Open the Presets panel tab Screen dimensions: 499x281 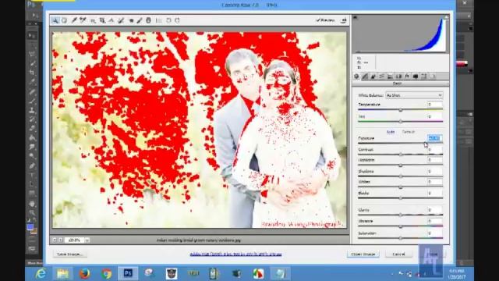pos(424,76)
